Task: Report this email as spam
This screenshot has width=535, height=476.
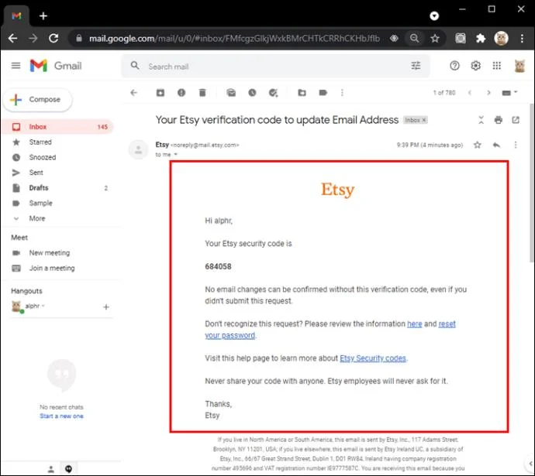Action: click(x=181, y=93)
